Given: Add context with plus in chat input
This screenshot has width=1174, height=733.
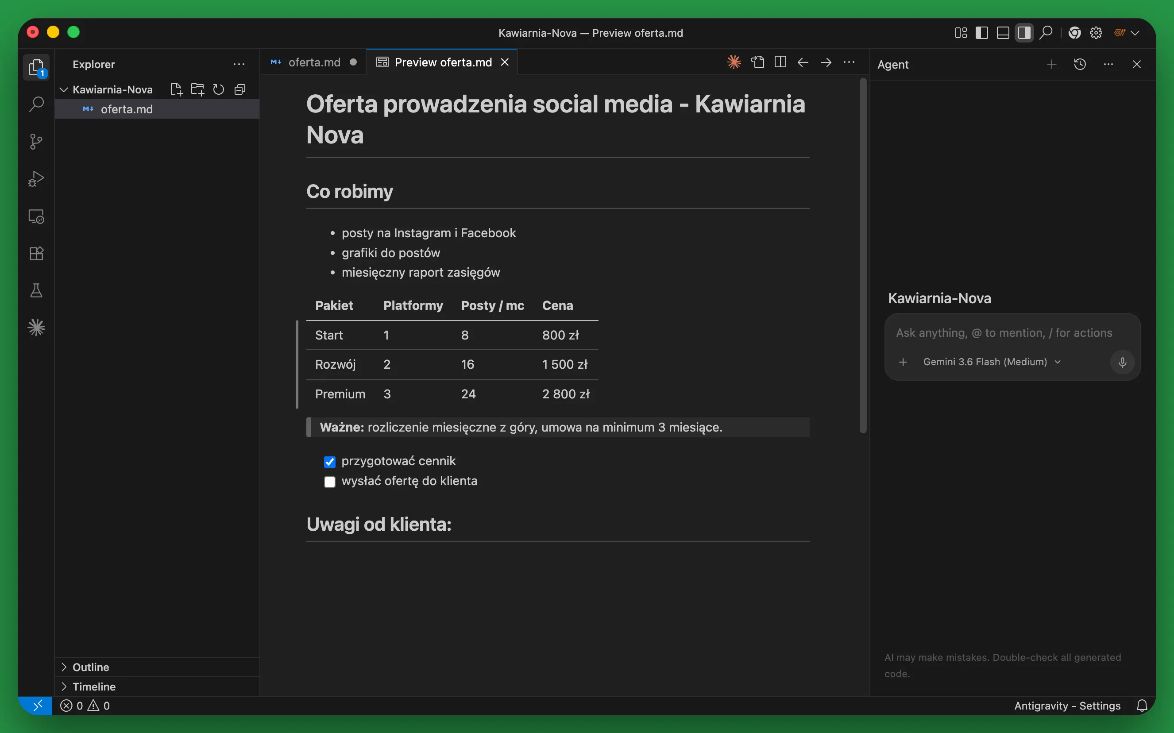Looking at the screenshot, I should (x=903, y=362).
